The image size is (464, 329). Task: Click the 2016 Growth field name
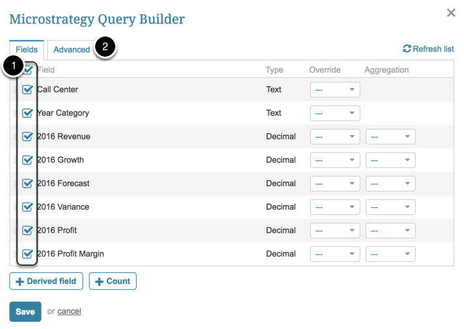pos(61,160)
